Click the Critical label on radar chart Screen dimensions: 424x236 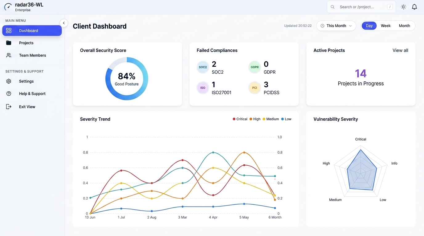point(361,139)
